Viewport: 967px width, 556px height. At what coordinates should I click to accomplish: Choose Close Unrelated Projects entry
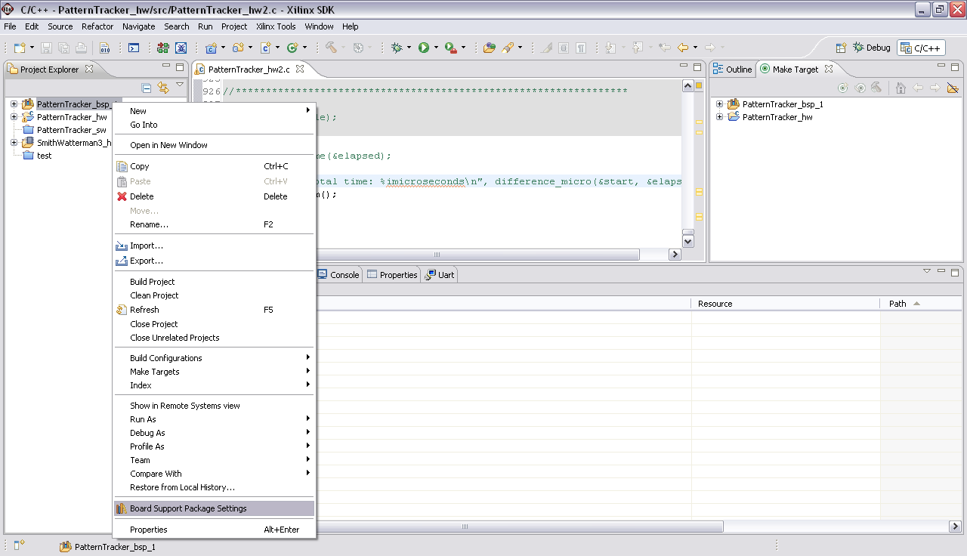click(214, 338)
